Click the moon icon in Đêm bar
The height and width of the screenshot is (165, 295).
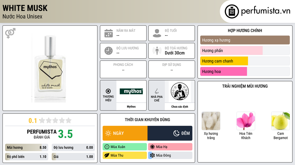click(x=176, y=133)
